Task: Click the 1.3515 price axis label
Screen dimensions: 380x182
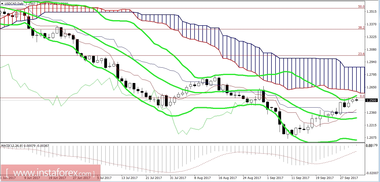Action: coord(372,11)
